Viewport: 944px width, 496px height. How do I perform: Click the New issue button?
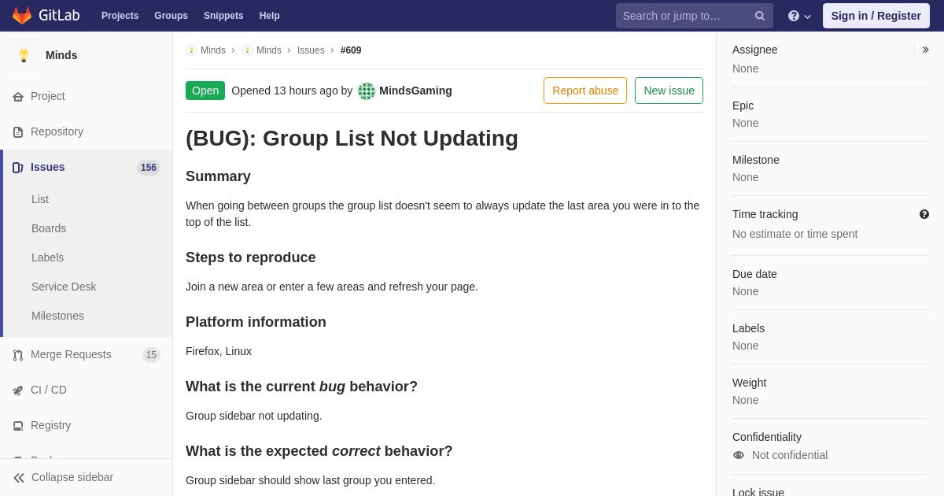pyautogui.click(x=669, y=91)
